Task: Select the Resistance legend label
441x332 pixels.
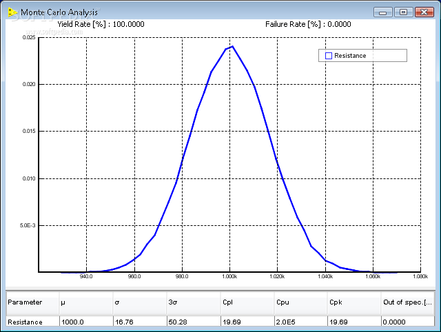Action: click(x=350, y=56)
